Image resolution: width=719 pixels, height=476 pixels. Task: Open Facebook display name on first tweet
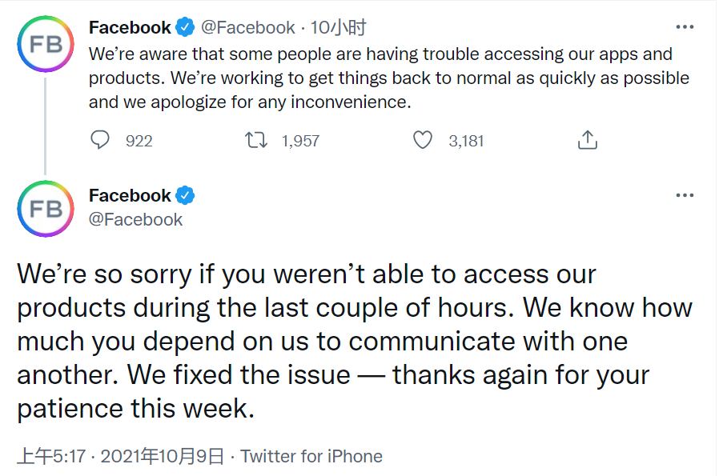point(130,27)
